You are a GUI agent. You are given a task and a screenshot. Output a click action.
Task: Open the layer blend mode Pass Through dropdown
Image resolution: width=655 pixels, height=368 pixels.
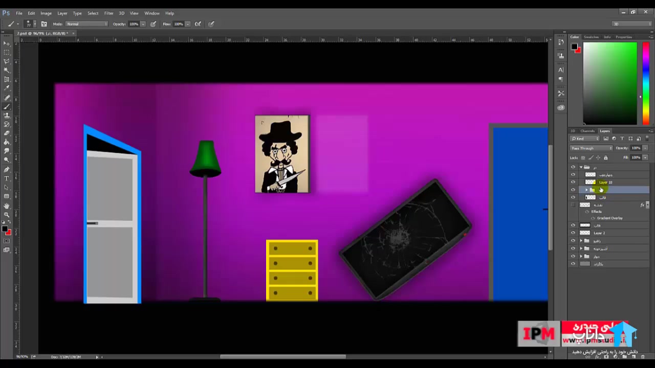tap(592, 148)
